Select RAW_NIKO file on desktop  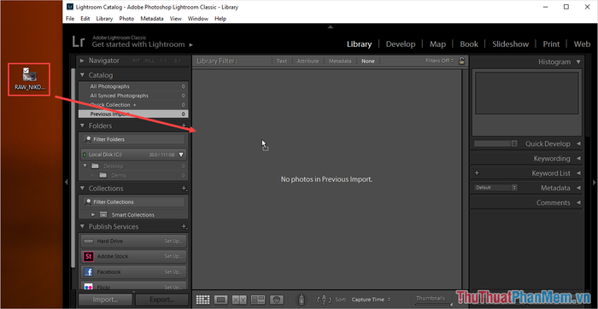[x=29, y=79]
